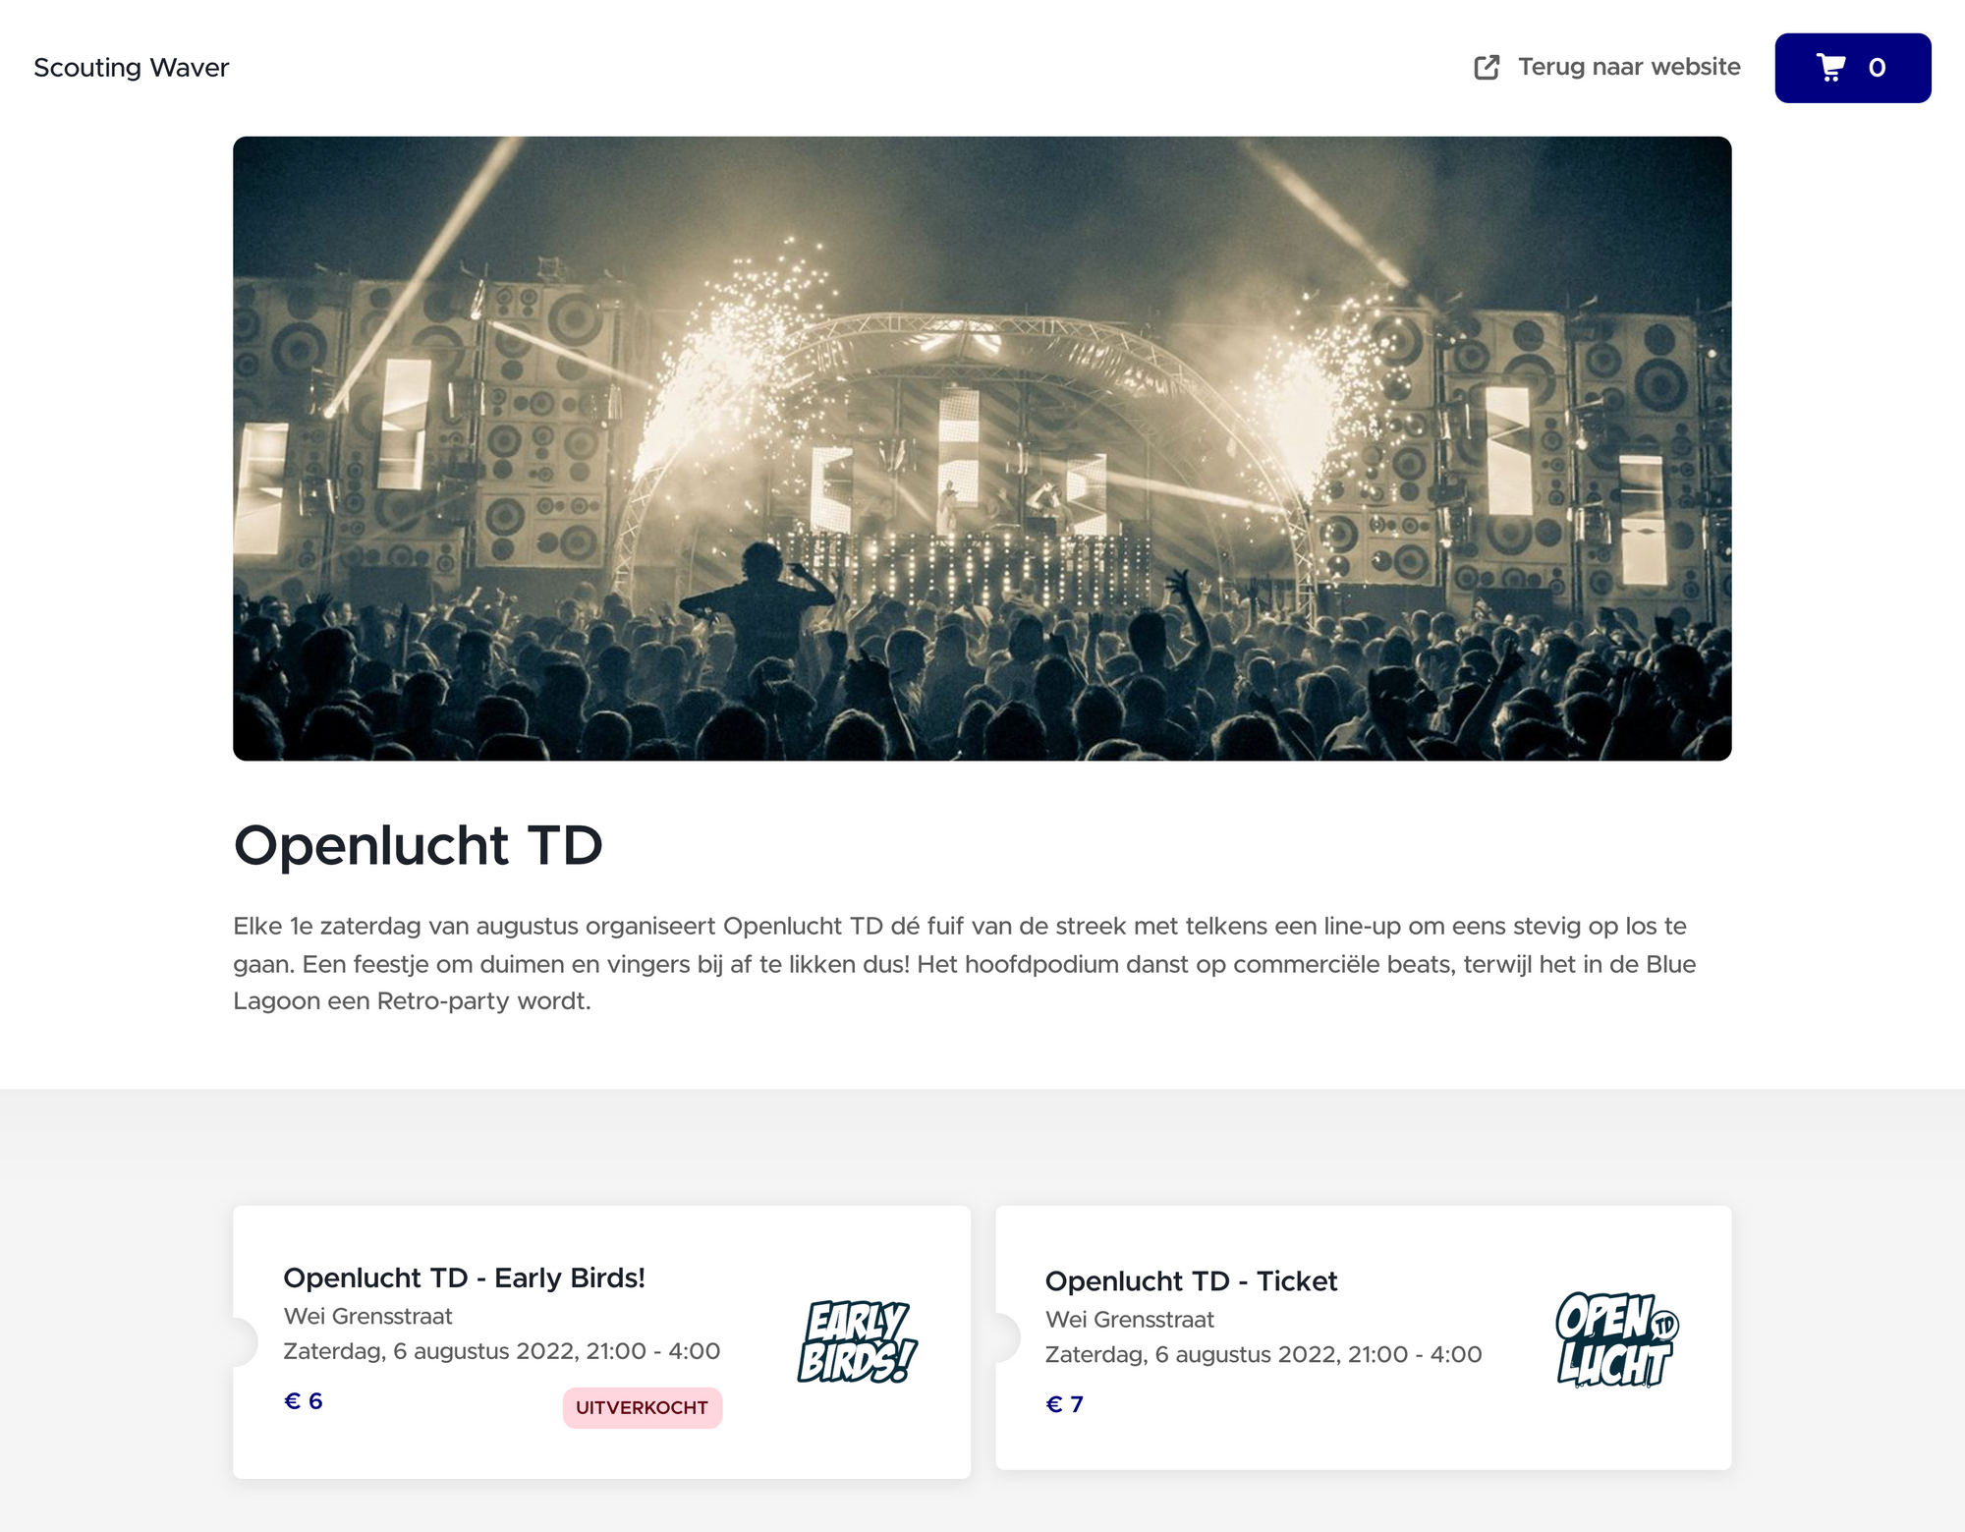Click the € 6 Early Birds price

pyautogui.click(x=303, y=1401)
